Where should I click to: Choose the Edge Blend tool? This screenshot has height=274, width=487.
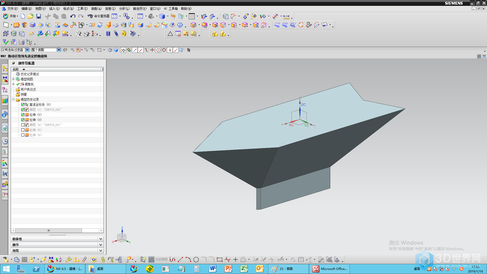[x=140, y=25]
